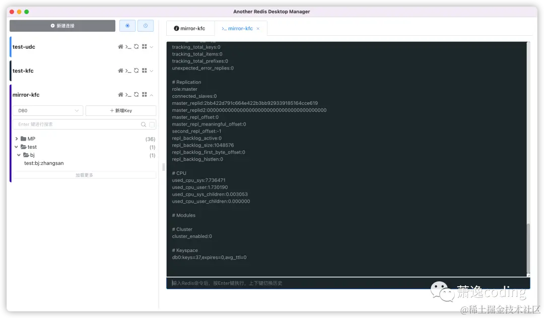
Task: Collapse the mirror-kfc connection
Action: pos(152,95)
